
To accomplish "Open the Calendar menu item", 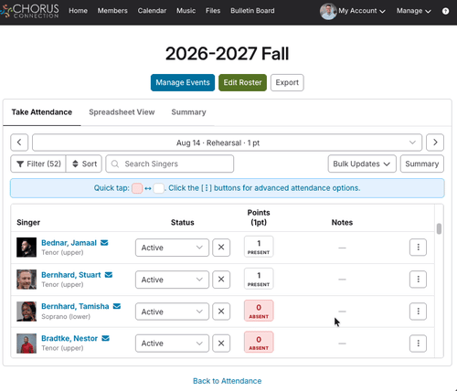I will pyautogui.click(x=152, y=11).
